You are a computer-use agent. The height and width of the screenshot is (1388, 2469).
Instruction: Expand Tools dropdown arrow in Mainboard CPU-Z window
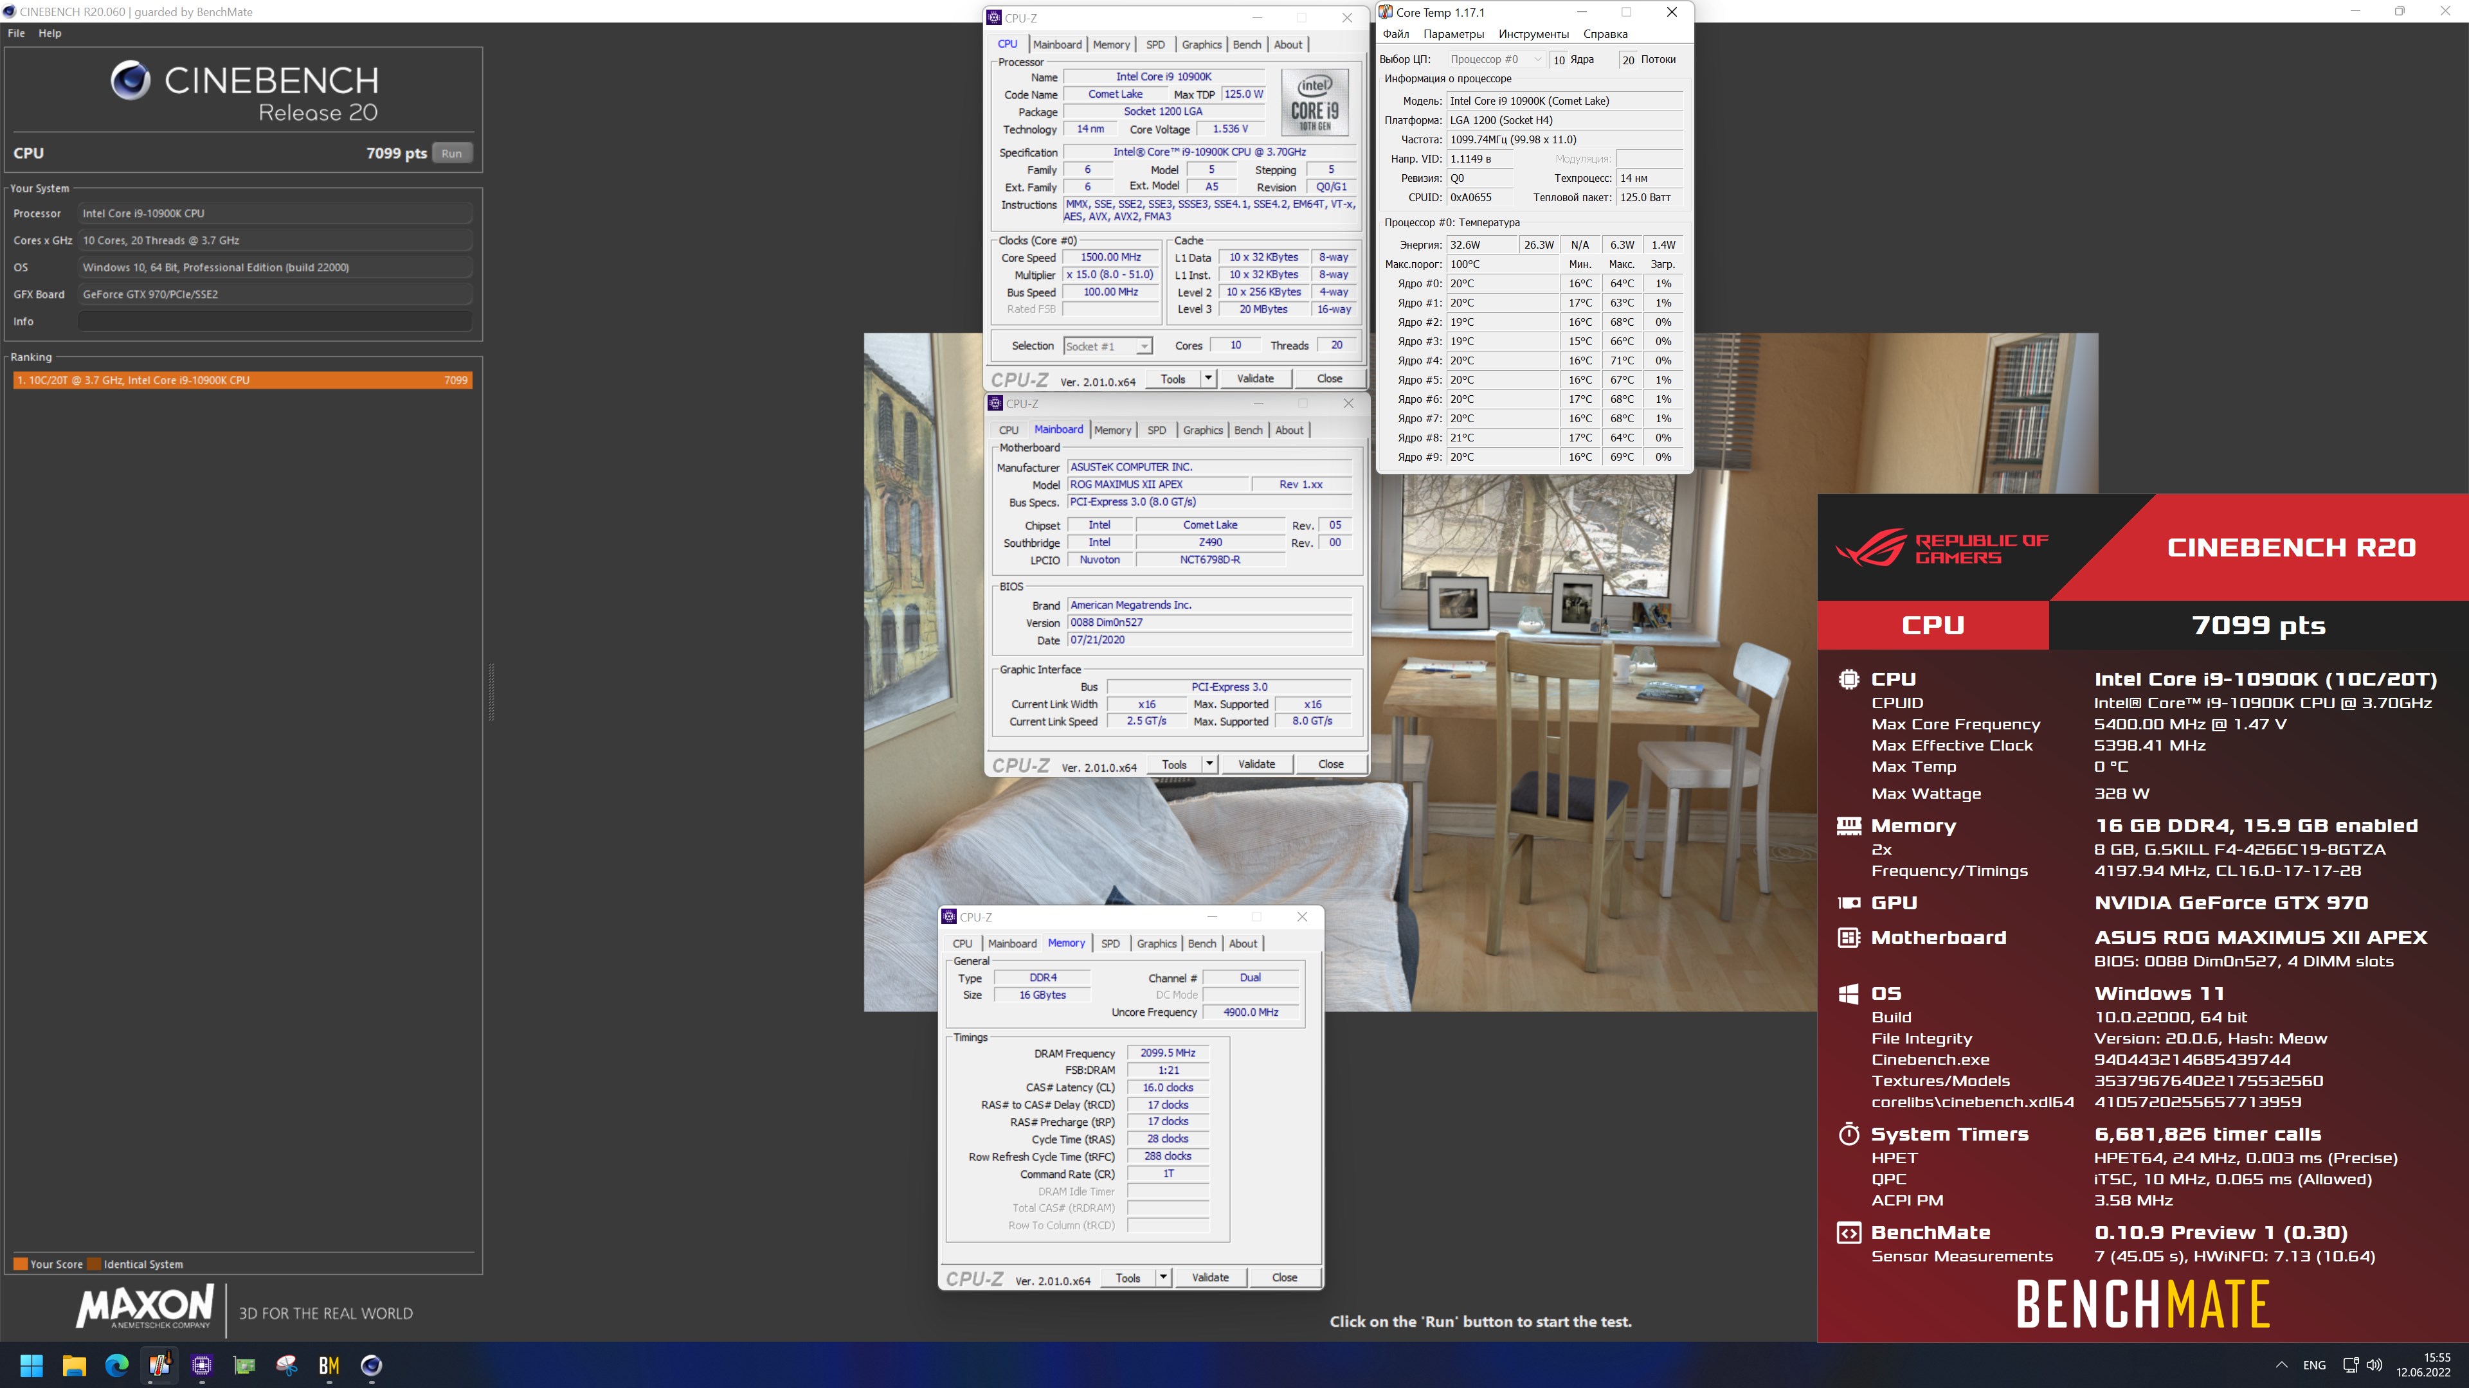click(1209, 765)
